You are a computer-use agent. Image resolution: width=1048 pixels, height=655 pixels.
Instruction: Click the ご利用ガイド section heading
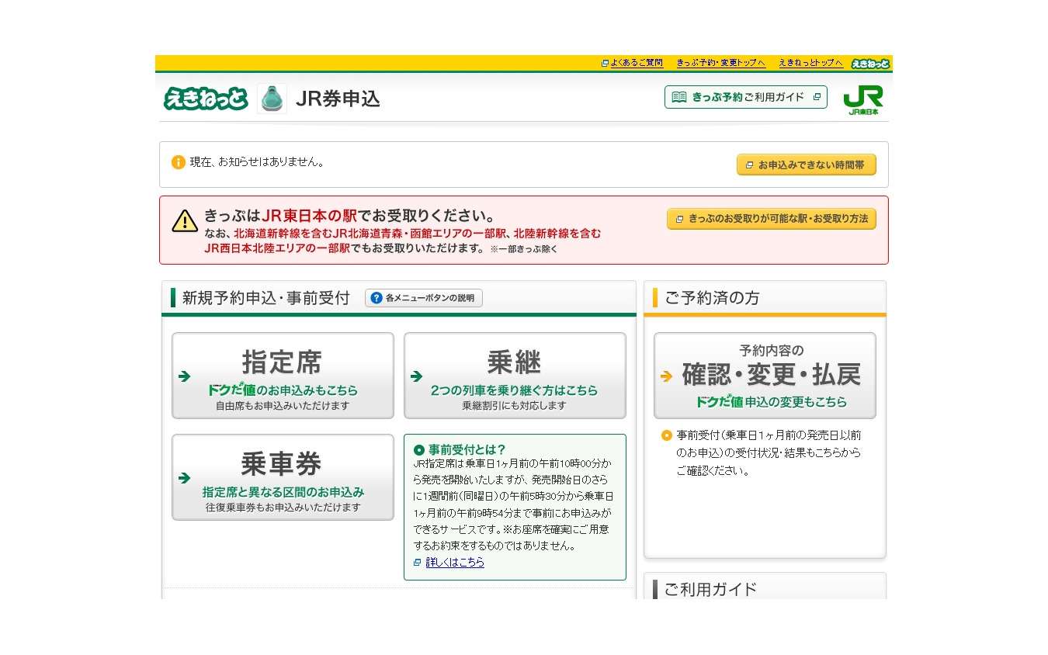(x=710, y=589)
